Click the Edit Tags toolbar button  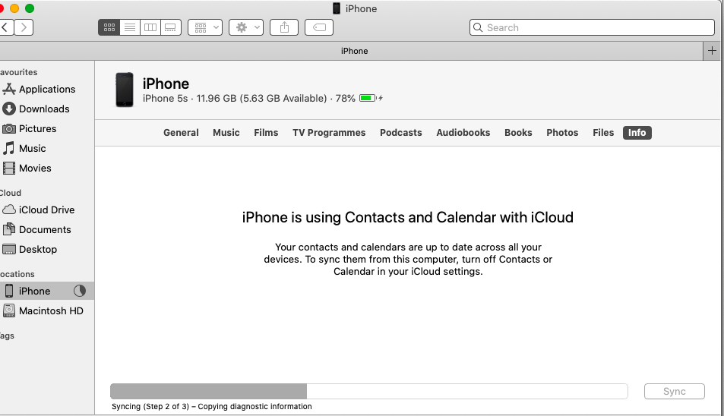319,27
